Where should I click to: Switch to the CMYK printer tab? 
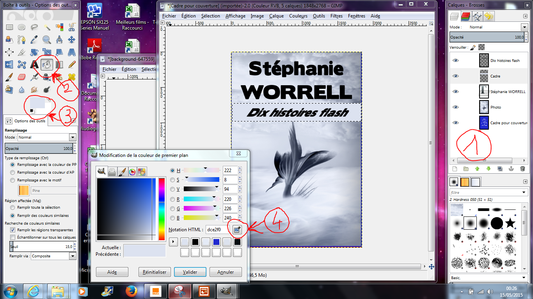(x=112, y=171)
